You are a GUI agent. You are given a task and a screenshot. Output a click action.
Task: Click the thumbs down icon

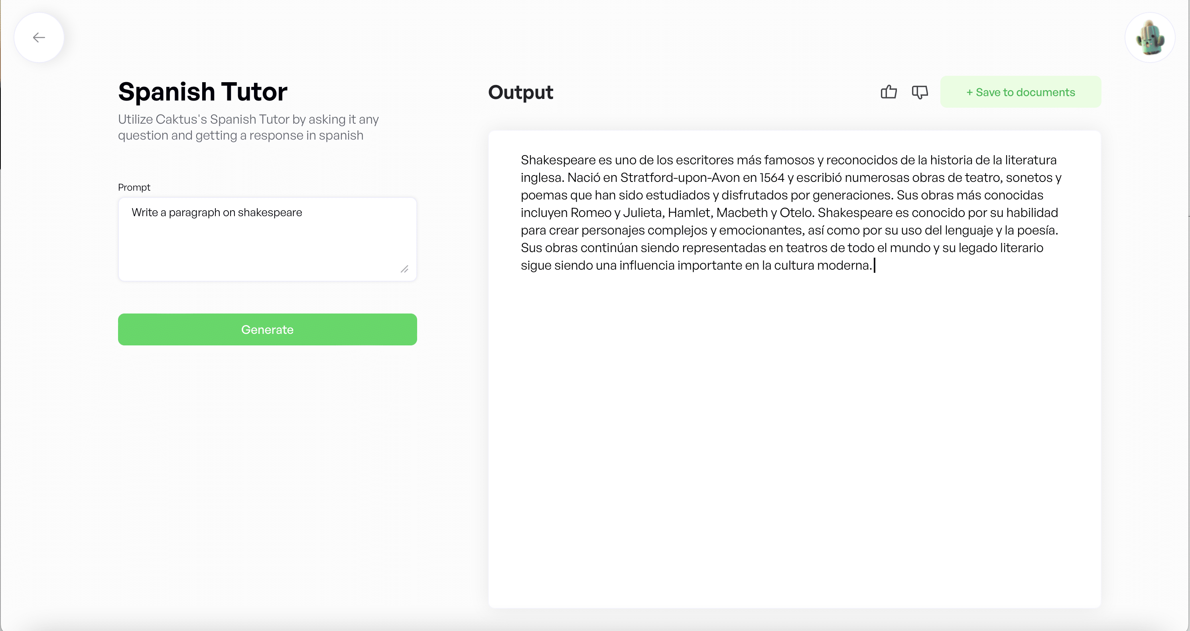(x=919, y=92)
